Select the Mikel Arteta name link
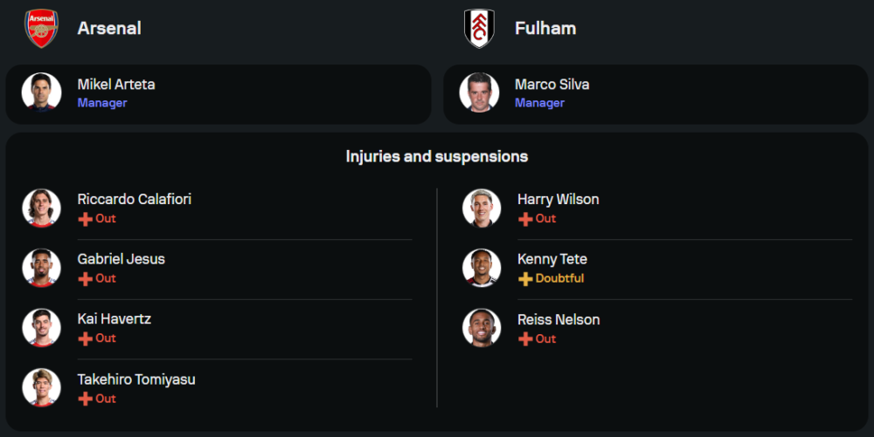874x437 pixels. pyautogui.click(x=116, y=85)
